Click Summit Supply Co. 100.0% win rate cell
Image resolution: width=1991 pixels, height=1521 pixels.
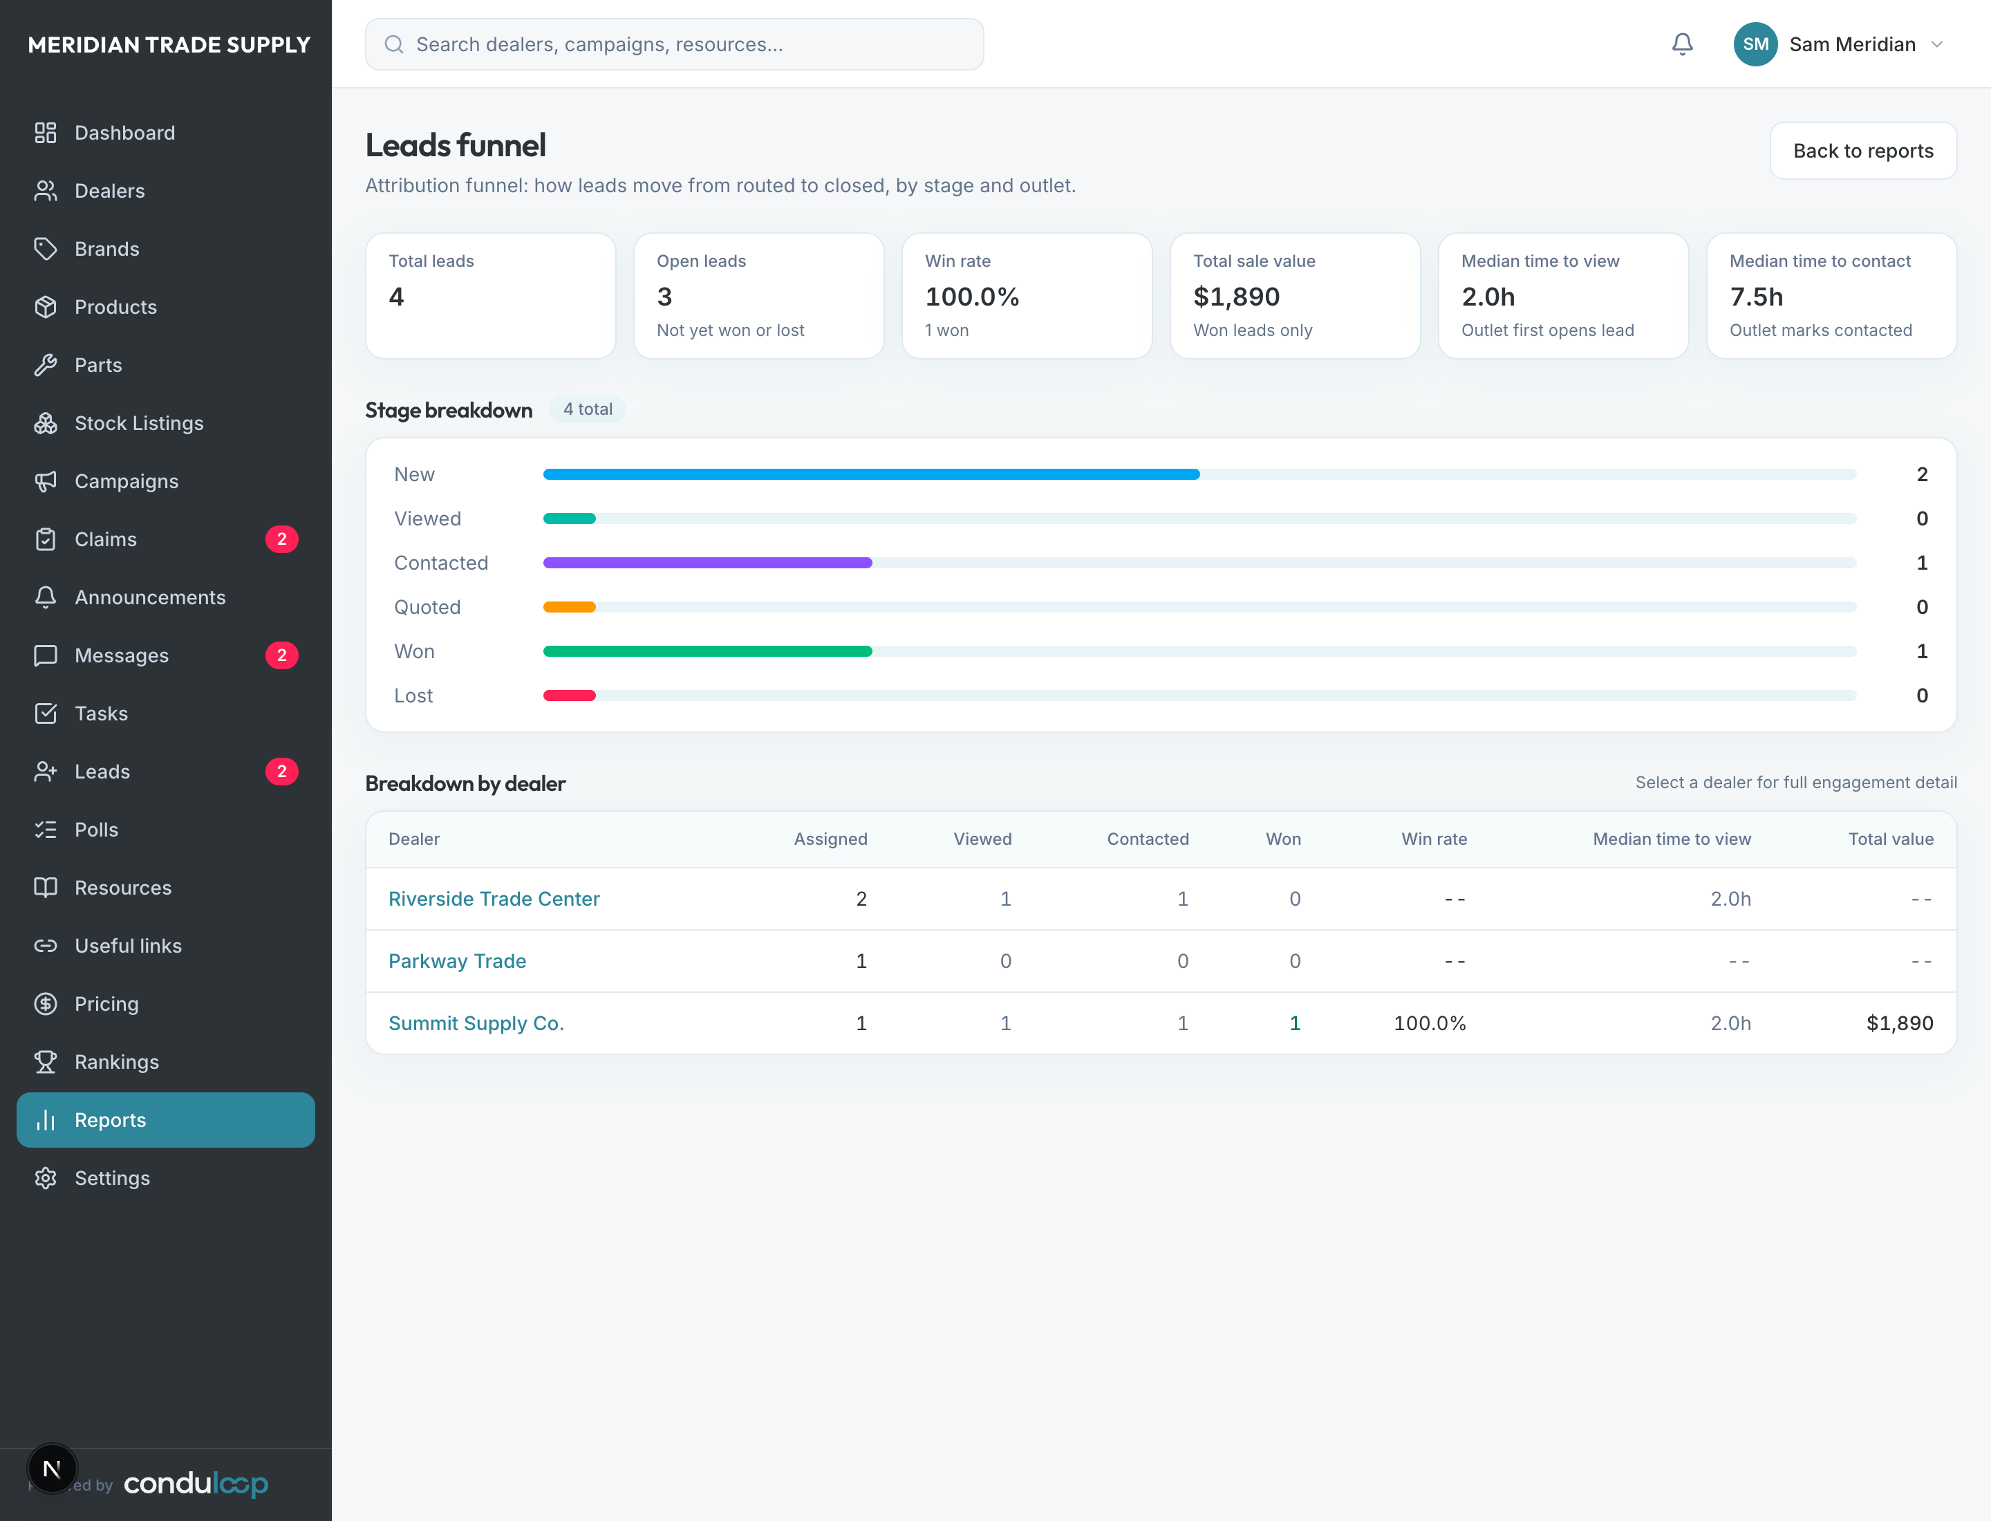[1430, 1023]
